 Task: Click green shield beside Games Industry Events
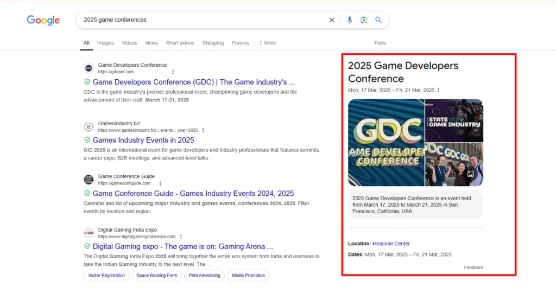[x=87, y=140]
